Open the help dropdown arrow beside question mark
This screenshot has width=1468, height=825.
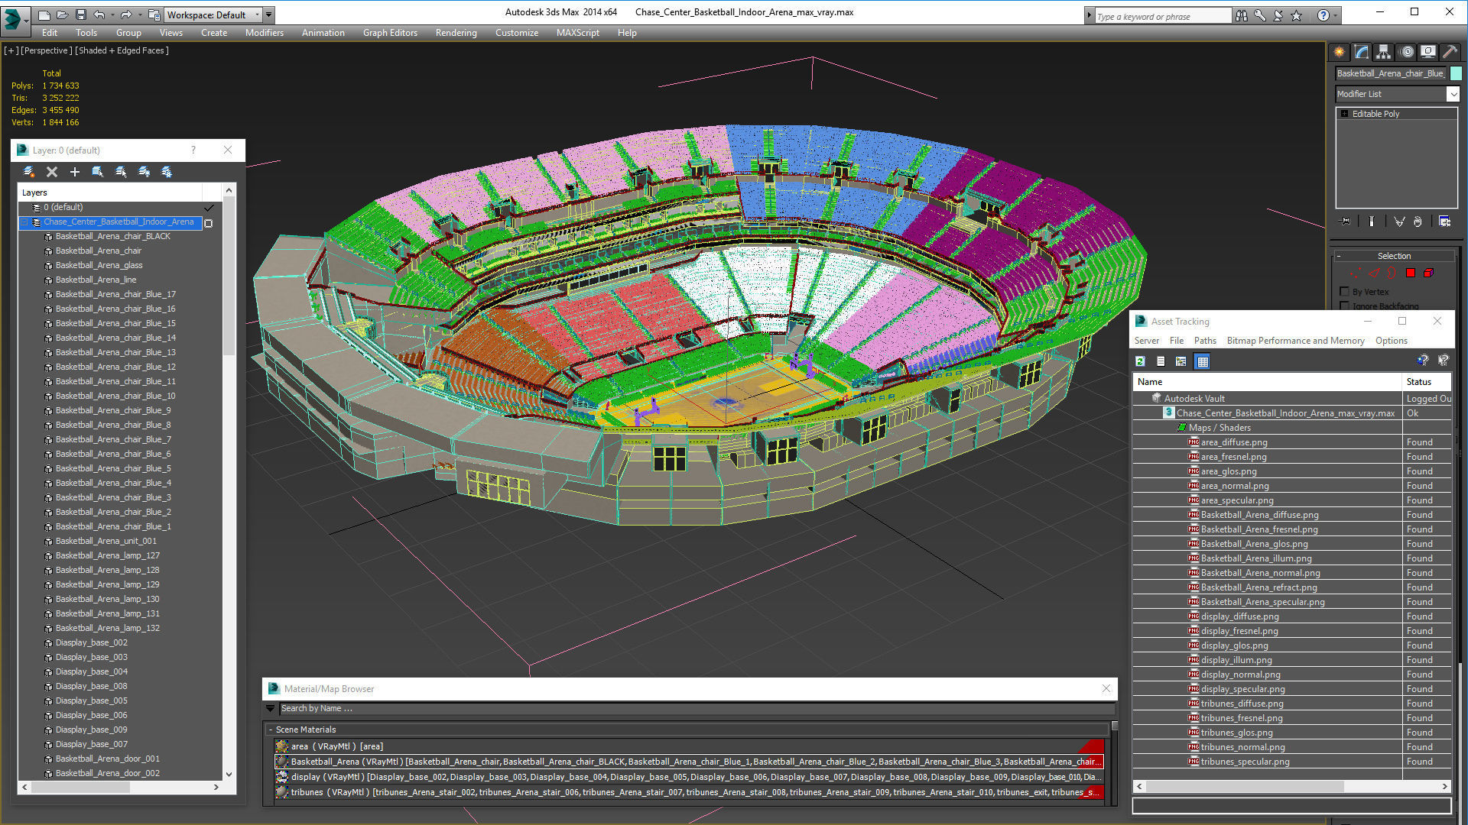click(x=1336, y=15)
